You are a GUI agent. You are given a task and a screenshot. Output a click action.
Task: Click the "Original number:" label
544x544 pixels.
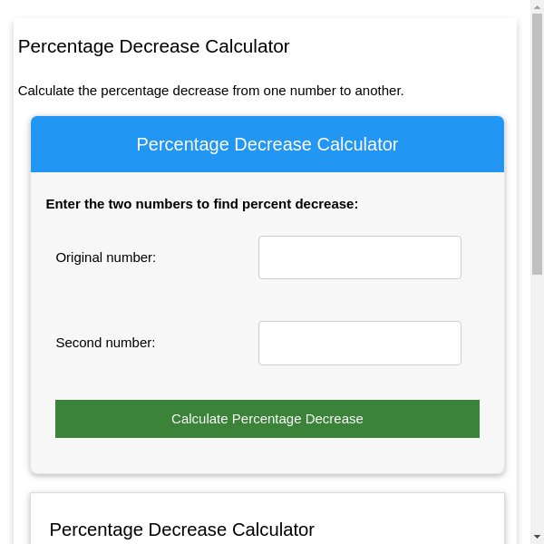pyautogui.click(x=106, y=257)
